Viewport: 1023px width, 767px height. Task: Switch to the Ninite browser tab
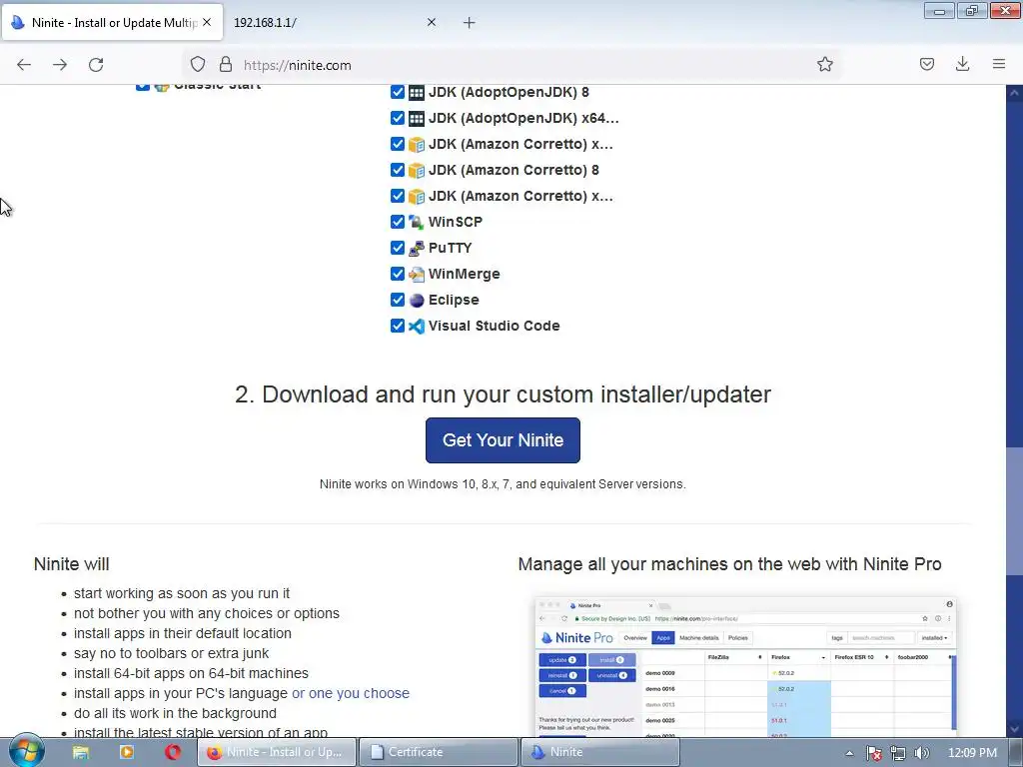tap(112, 22)
